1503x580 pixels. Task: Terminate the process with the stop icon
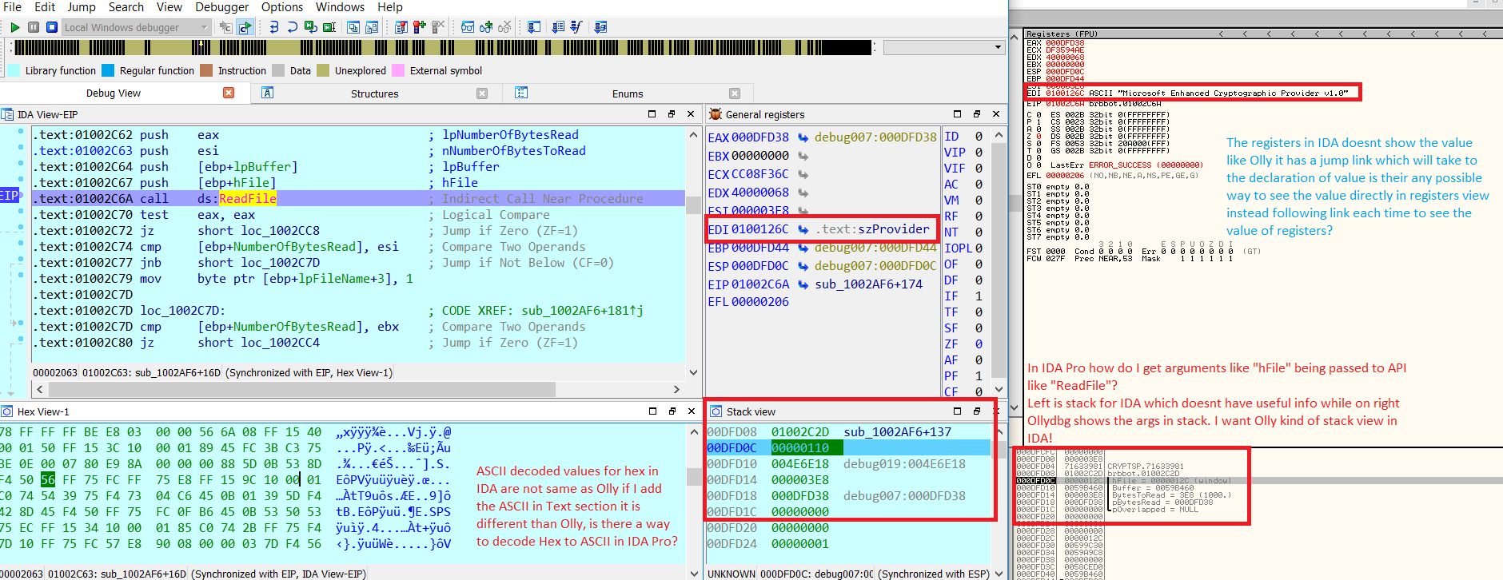(52, 27)
